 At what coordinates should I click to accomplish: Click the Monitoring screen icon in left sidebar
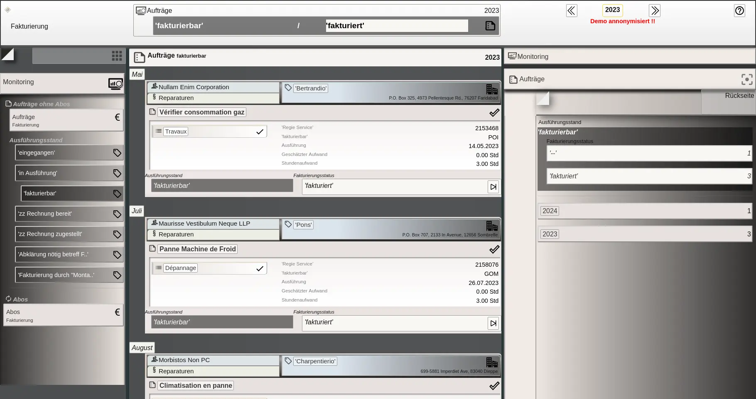click(115, 84)
